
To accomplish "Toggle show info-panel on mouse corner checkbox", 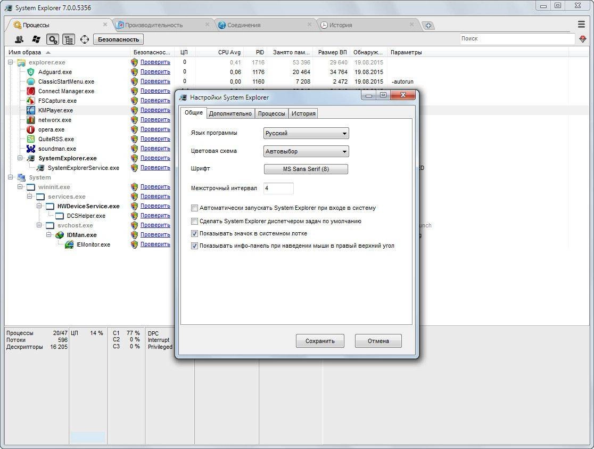I will click(194, 246).
